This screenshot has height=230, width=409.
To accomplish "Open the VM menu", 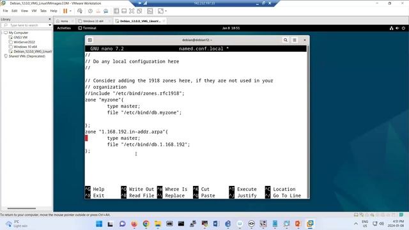I will point(34,11).
